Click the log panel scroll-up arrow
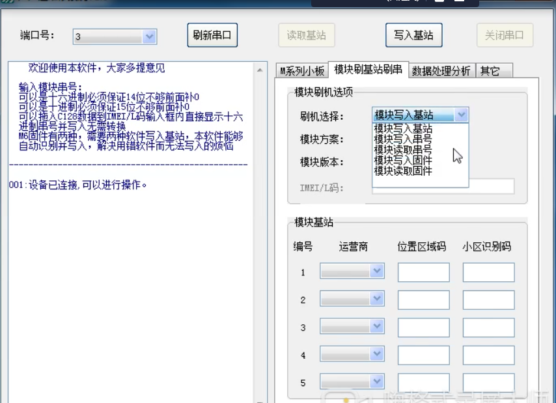Screen dimensions: 556x403 point(260,70)
